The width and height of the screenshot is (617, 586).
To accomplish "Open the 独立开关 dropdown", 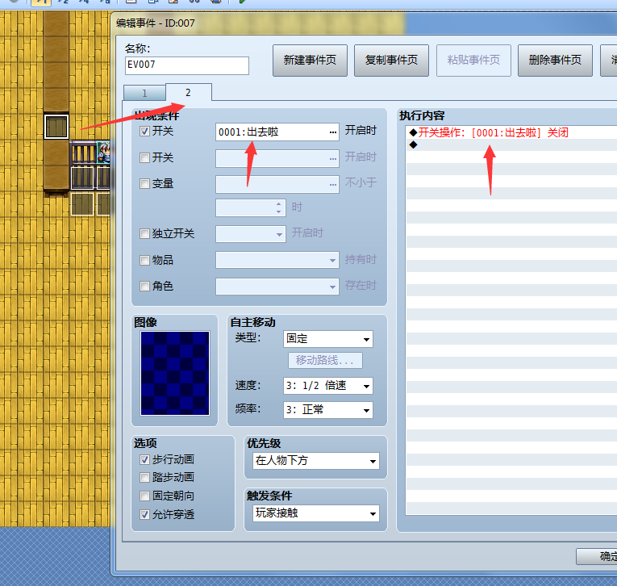I will point(250,234).
